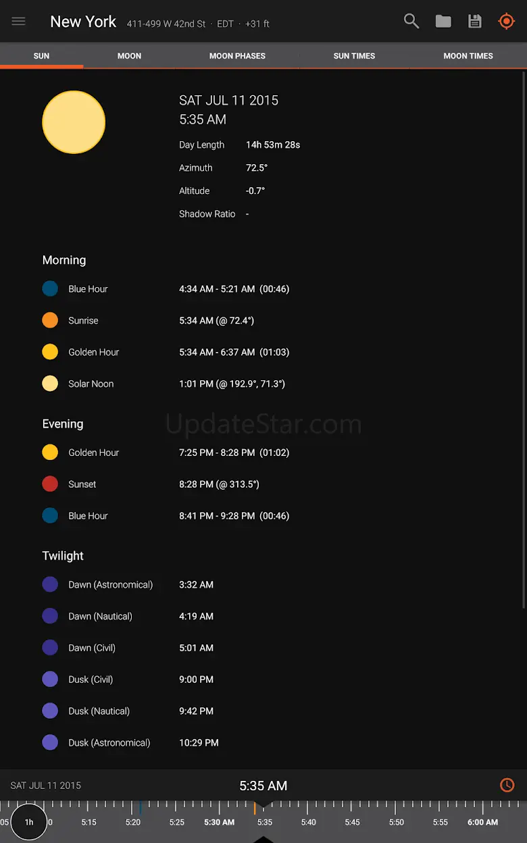Click the red Sunset dot icon
Image resolution: width=527 pixels, height=843 pixels.
tap(50, 484)
